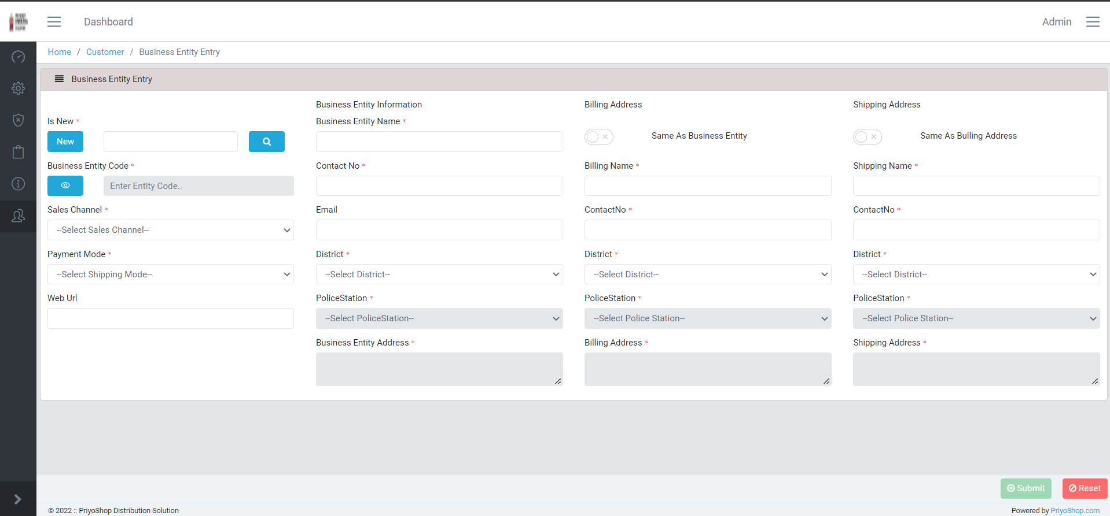The height and width of the screenshot is (516, 1110).
Task: Go to Home in the breadcrumb
Action: (x=60, y=52)
